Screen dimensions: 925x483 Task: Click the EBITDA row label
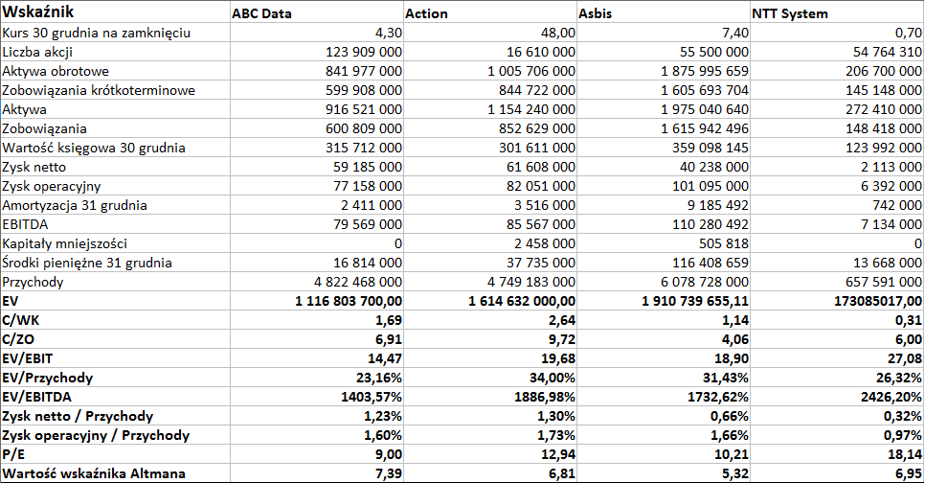click(x=25, y=224)
